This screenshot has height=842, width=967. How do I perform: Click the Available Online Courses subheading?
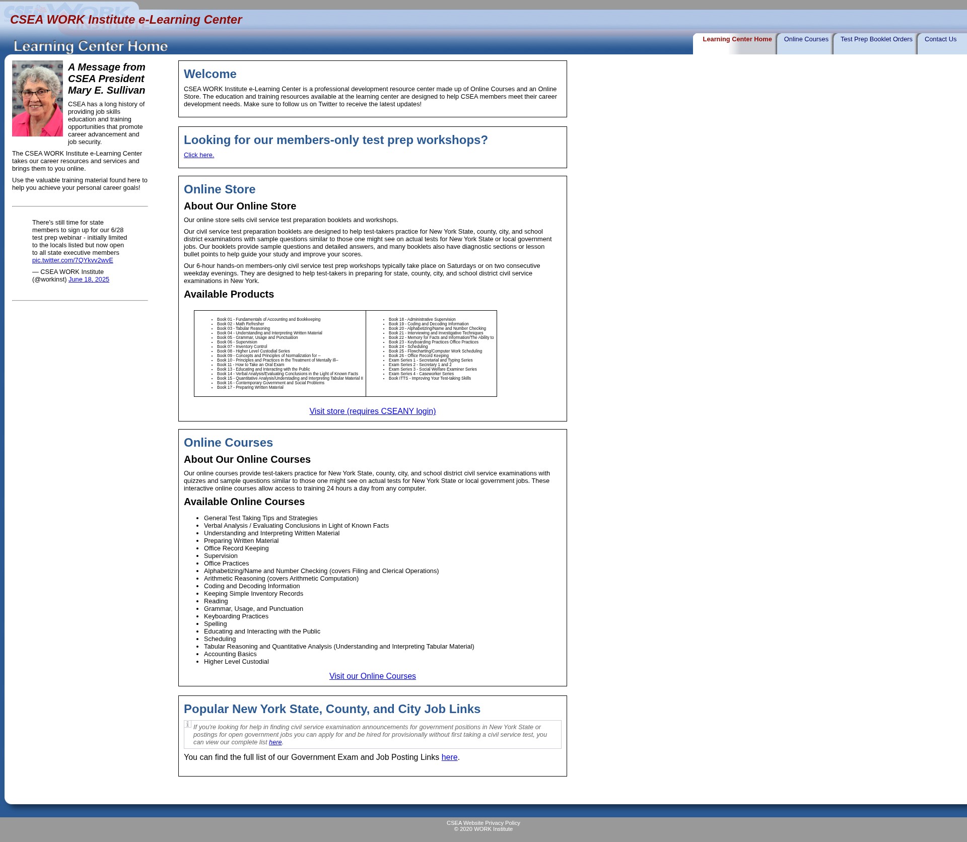click(x=244, y=502)
